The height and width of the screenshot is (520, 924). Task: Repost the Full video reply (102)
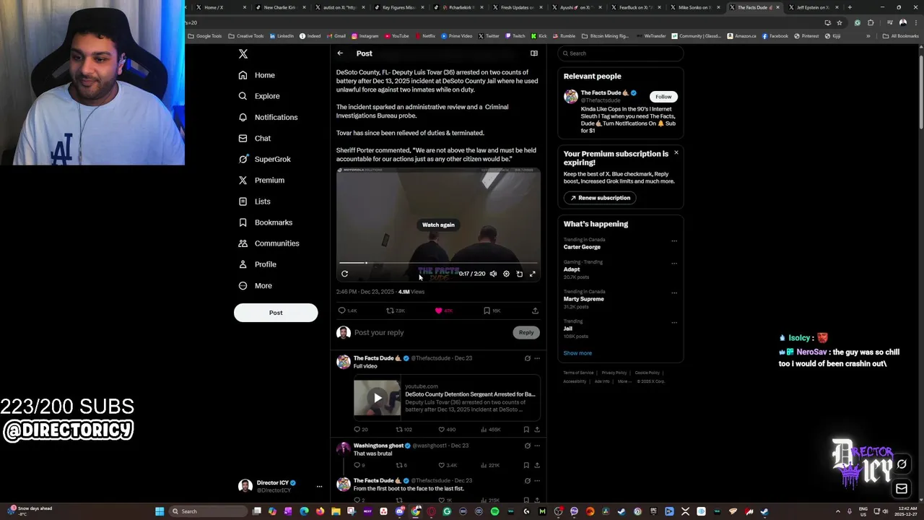click(x=399, y=430)
